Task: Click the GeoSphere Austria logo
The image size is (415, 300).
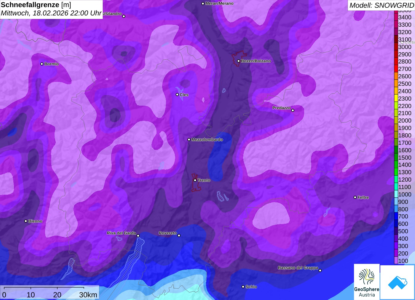Action: pos(367,282)
